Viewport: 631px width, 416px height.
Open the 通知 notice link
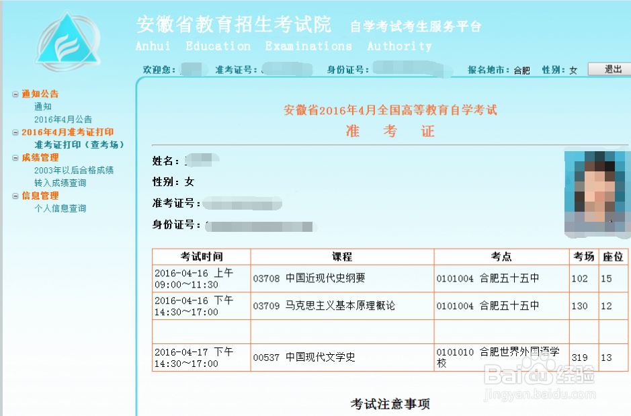pyautogui.click(x=44, y=106)
